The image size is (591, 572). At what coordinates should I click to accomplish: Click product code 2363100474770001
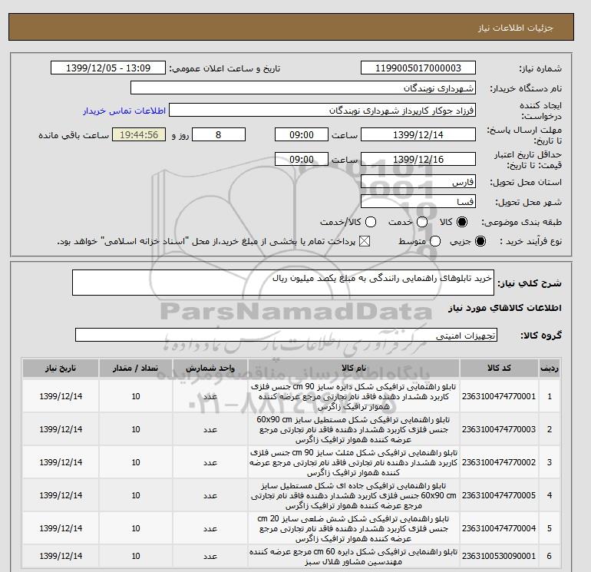tap(499, 396)
